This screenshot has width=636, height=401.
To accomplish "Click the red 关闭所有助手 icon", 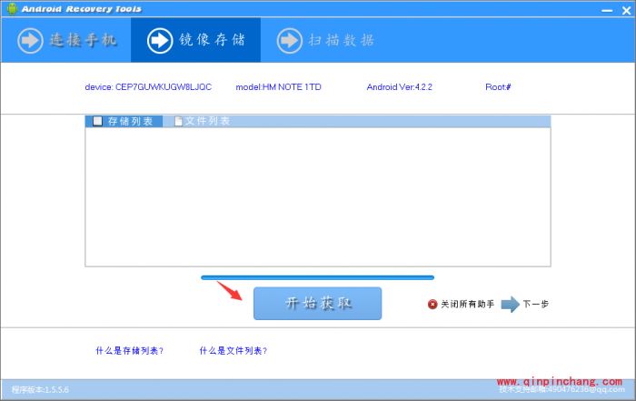I will tap(432, 304).
